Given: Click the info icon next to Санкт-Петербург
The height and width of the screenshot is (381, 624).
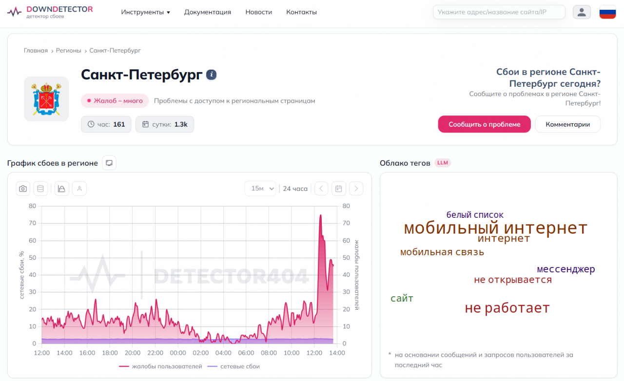Looking at the screenshot, I should [x=211, y=75].
